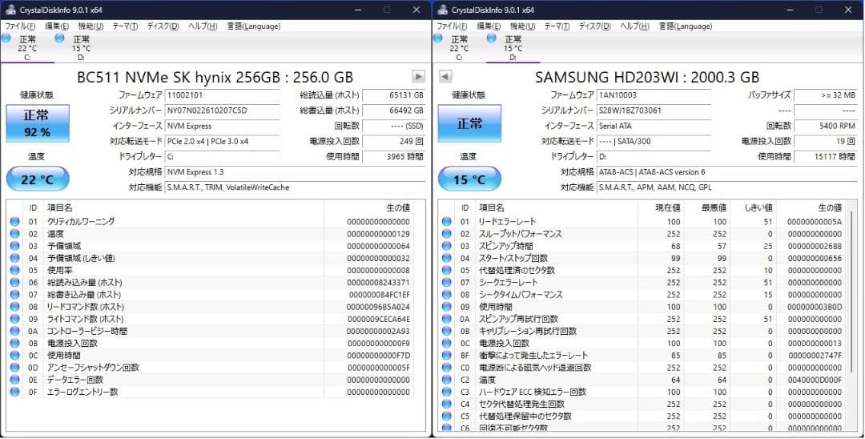Click power on hours 15117 時間
Image resolution: width=865 pixels, height=439 pixels.
[x=826, y=157]
